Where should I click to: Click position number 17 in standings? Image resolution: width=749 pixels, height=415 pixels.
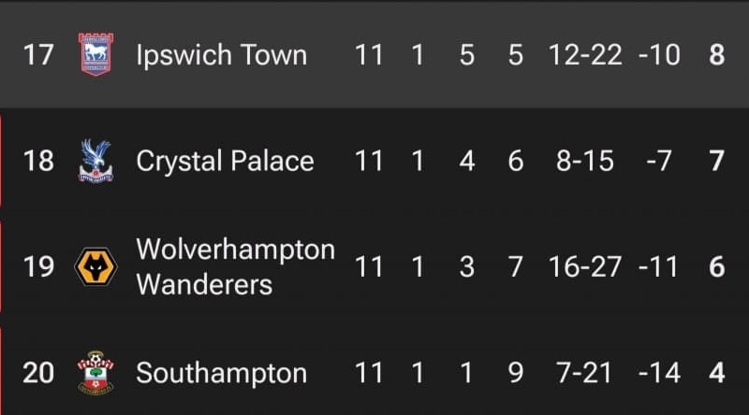38,55
